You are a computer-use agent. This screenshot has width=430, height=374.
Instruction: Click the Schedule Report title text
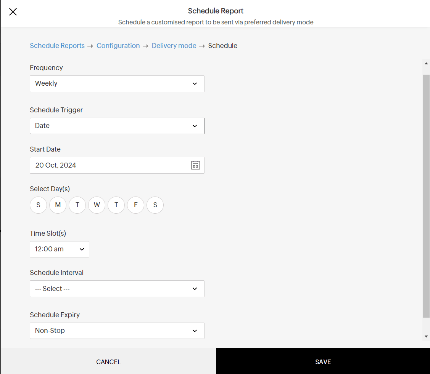coord(216,11)
